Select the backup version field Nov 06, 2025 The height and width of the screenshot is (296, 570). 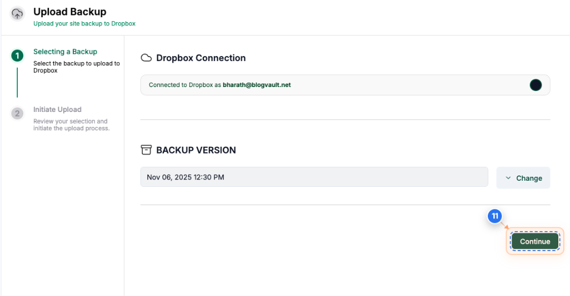314,177
